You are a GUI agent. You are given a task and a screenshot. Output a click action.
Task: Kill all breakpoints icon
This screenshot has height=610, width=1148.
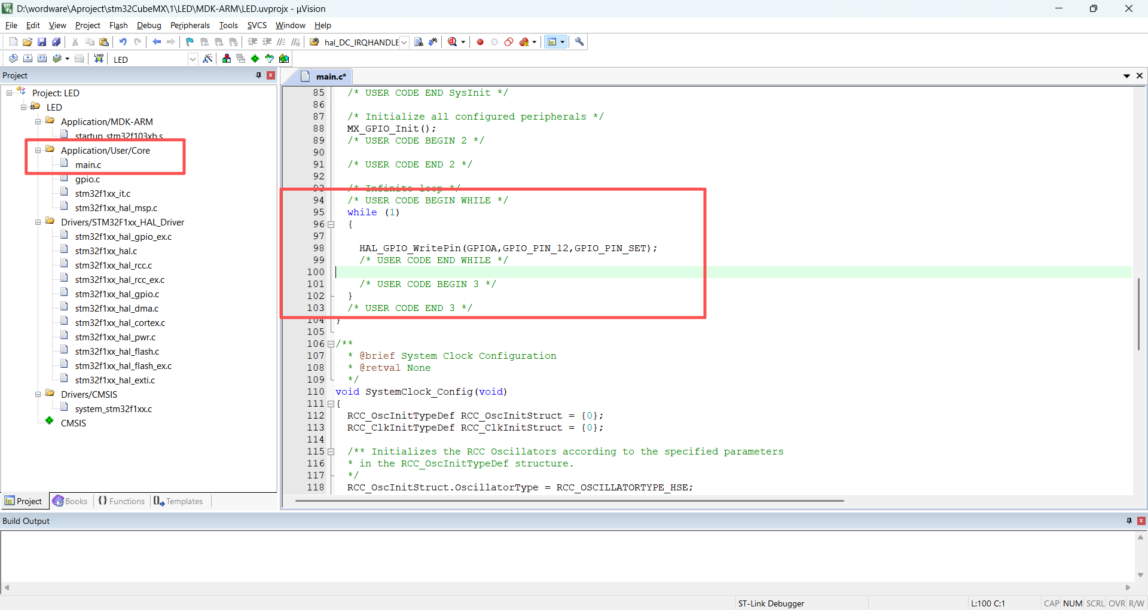click(524, 42)
